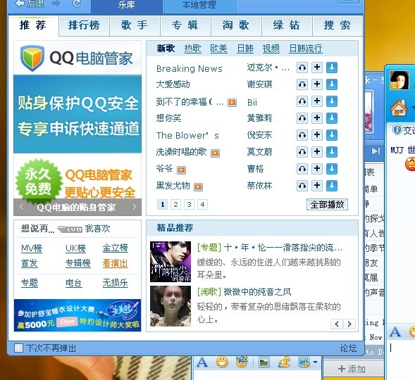Select 日韩流行 category link

click(306, 49)
